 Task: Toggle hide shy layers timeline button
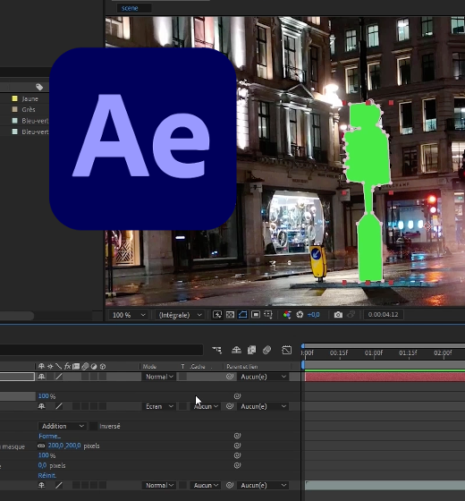(236, 350)
